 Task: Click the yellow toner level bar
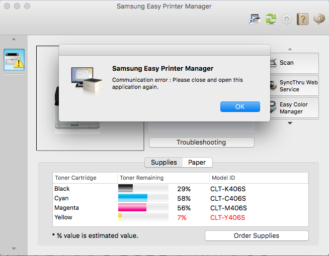coord(143,217)
